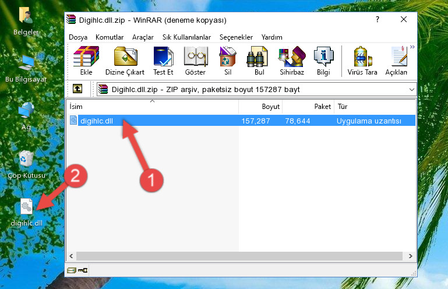The height and width of the screenshot is (289, 448).
Task: Click the WinRAR title bar icon
Action: [71, 20]
